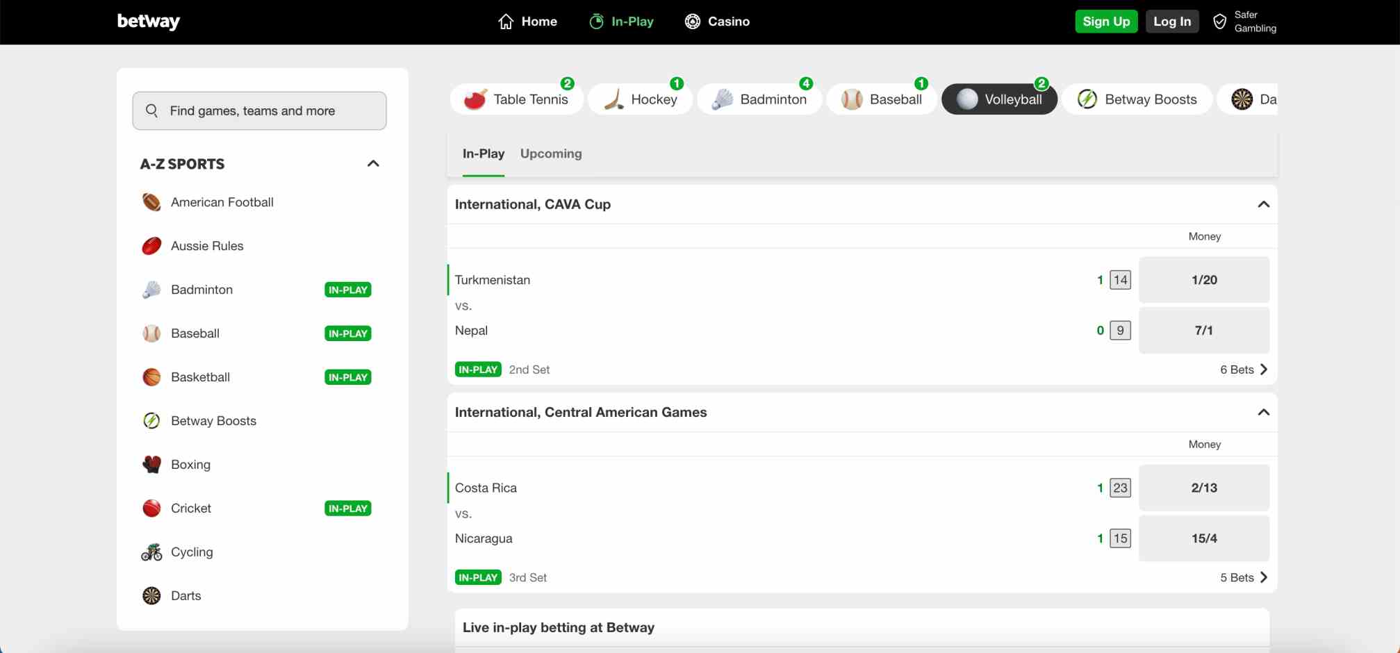Click the Boxing glove icon in sidebar
Viewport: 1400px width, 653px height.
151,464
